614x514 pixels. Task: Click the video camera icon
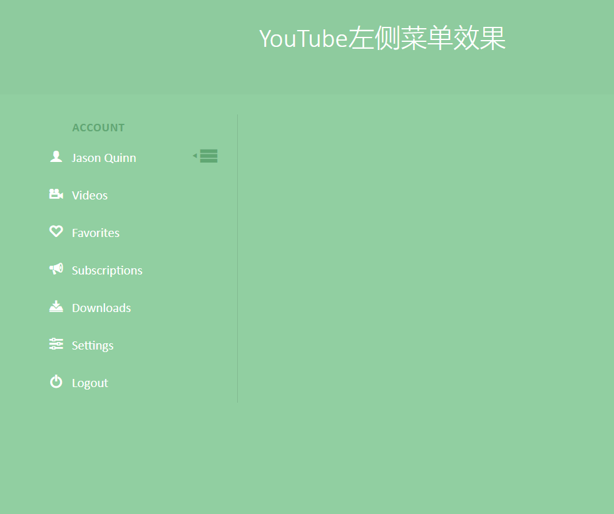click(x=56, y=194)
